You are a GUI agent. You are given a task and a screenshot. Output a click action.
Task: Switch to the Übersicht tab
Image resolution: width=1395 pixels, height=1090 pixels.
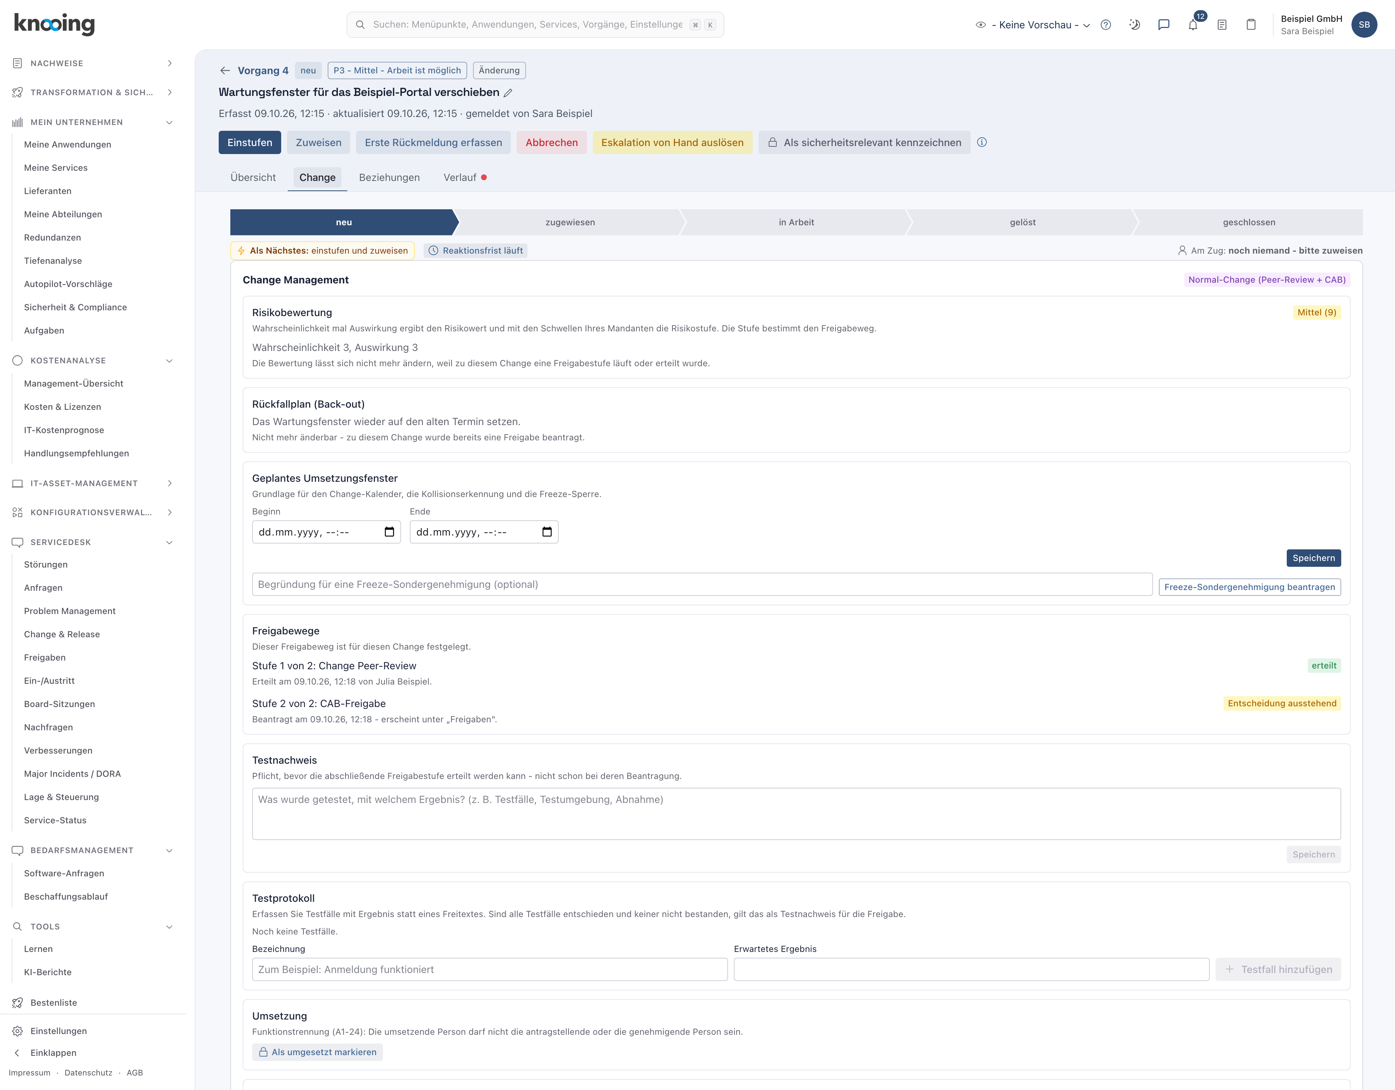click(253, 178)
